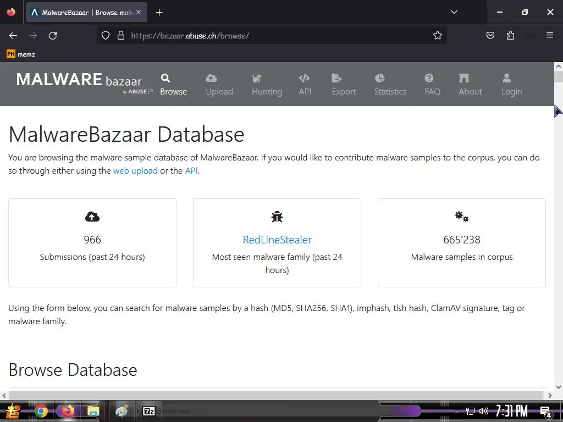Click the vertical scrollbar up arrow
Viewport: 563px width, 422px height.
(559, 66)
